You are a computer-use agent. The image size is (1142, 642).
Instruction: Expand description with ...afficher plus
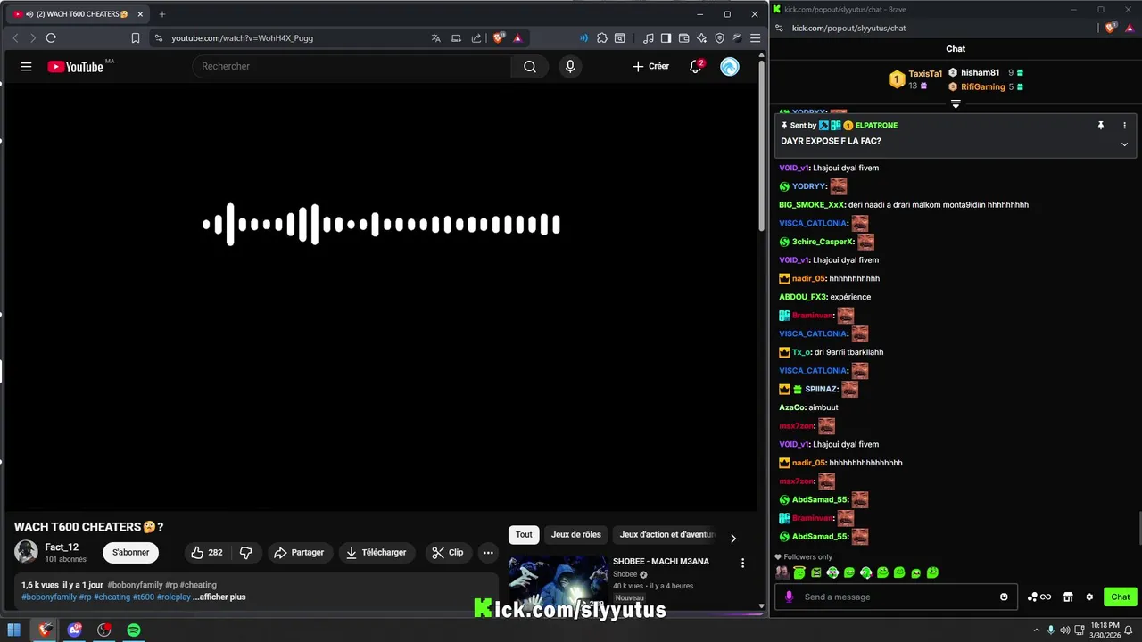pyautogui.click(x=219, y=597)
